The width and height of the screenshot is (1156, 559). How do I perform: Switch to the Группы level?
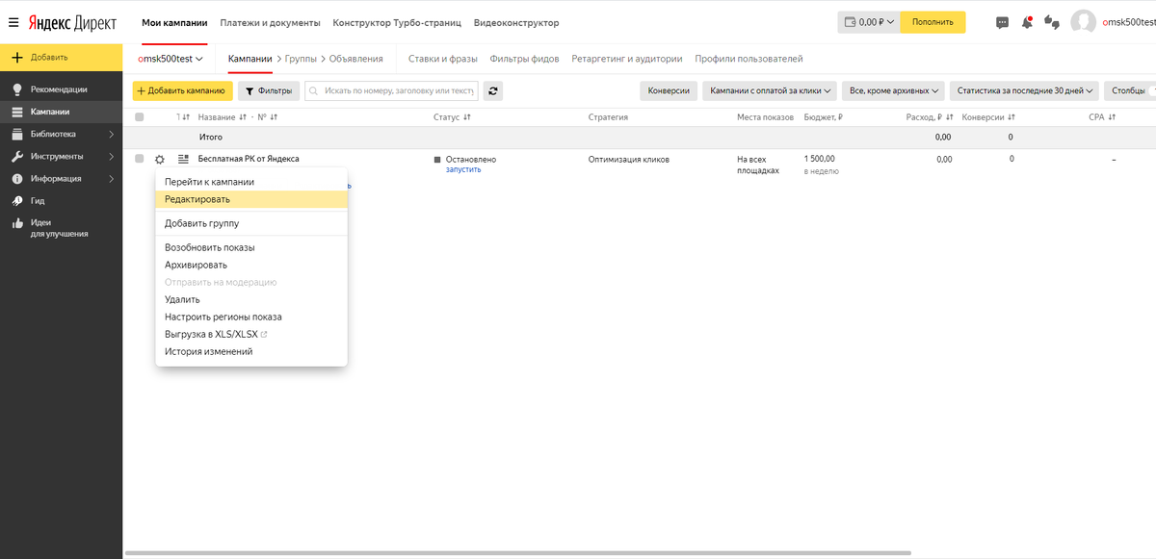click(301, 59)
